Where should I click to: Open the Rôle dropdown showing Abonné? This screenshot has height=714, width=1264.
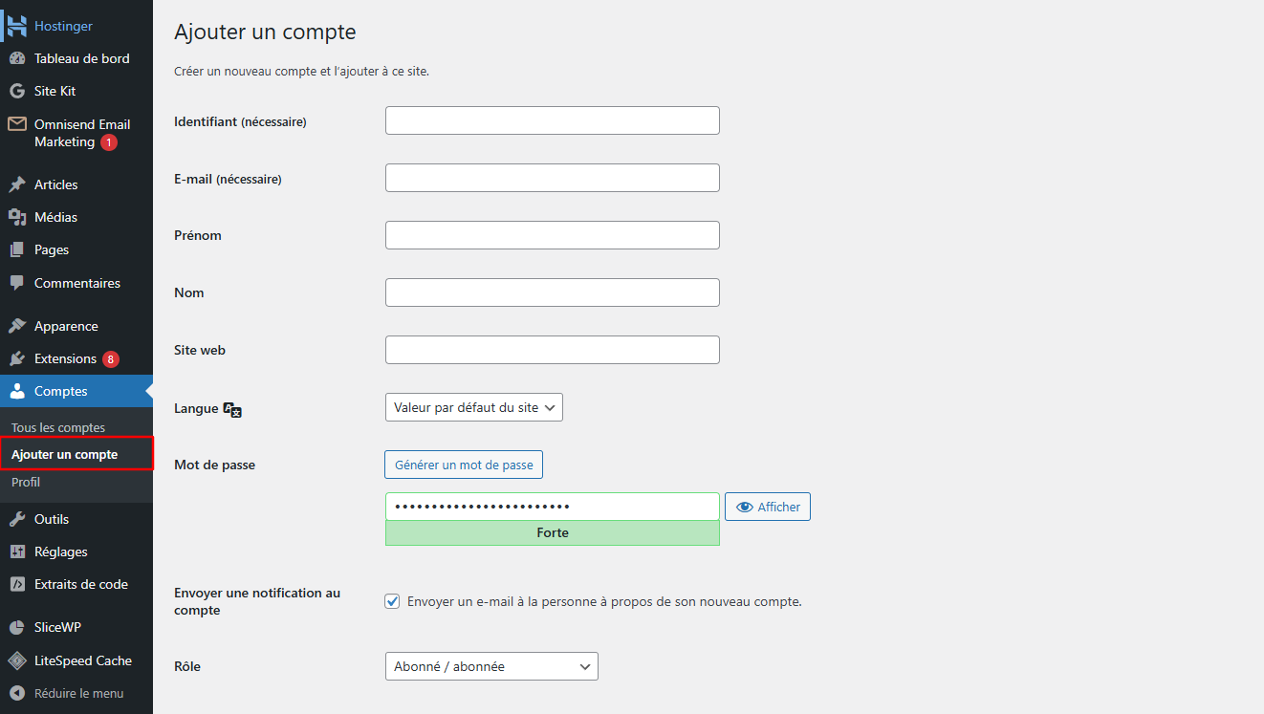pyautogui.click(x=490, y=666)
